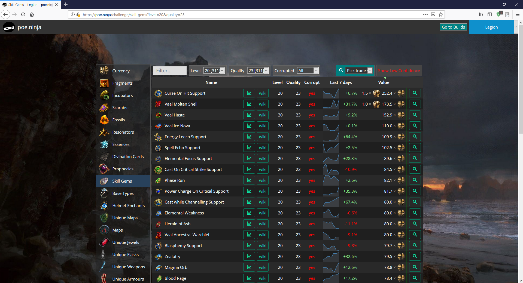Open price chart for Zealotry

(249, 256)
